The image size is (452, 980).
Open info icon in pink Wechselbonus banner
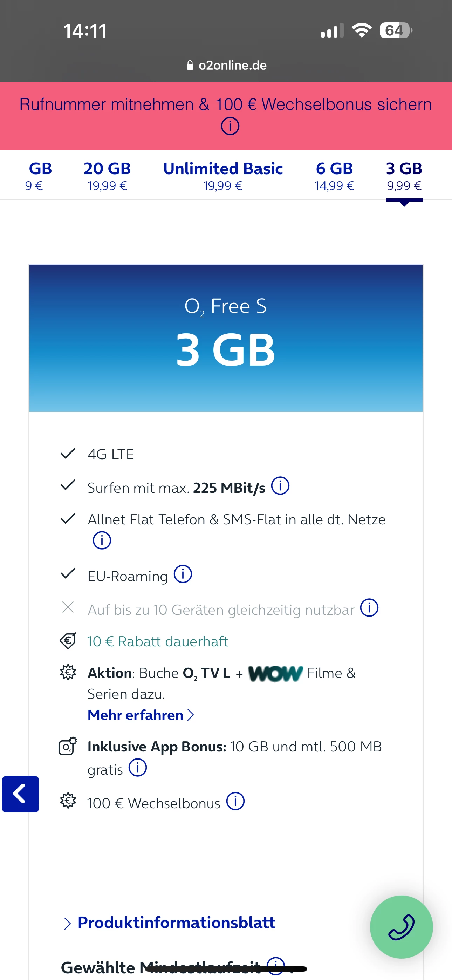click(230, 126)
